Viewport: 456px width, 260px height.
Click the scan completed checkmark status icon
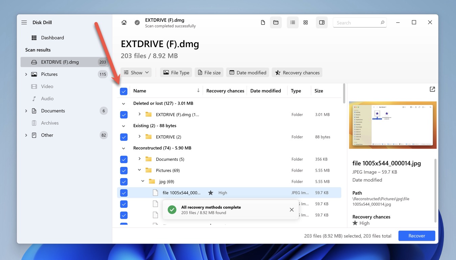137,22
